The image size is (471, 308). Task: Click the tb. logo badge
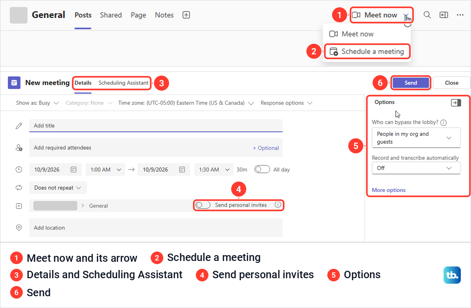452,275
